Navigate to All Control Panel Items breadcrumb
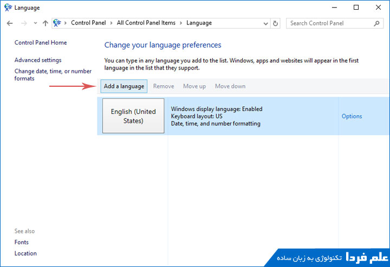Image resolution: width=390 pixels, height=267 pixels. tap(146, 23)
